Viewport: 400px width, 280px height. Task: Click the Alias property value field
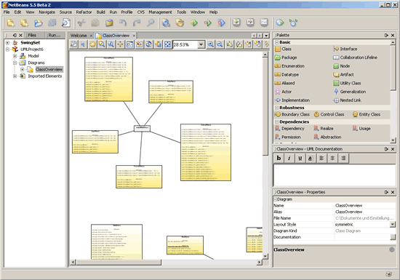pos(365,212)
